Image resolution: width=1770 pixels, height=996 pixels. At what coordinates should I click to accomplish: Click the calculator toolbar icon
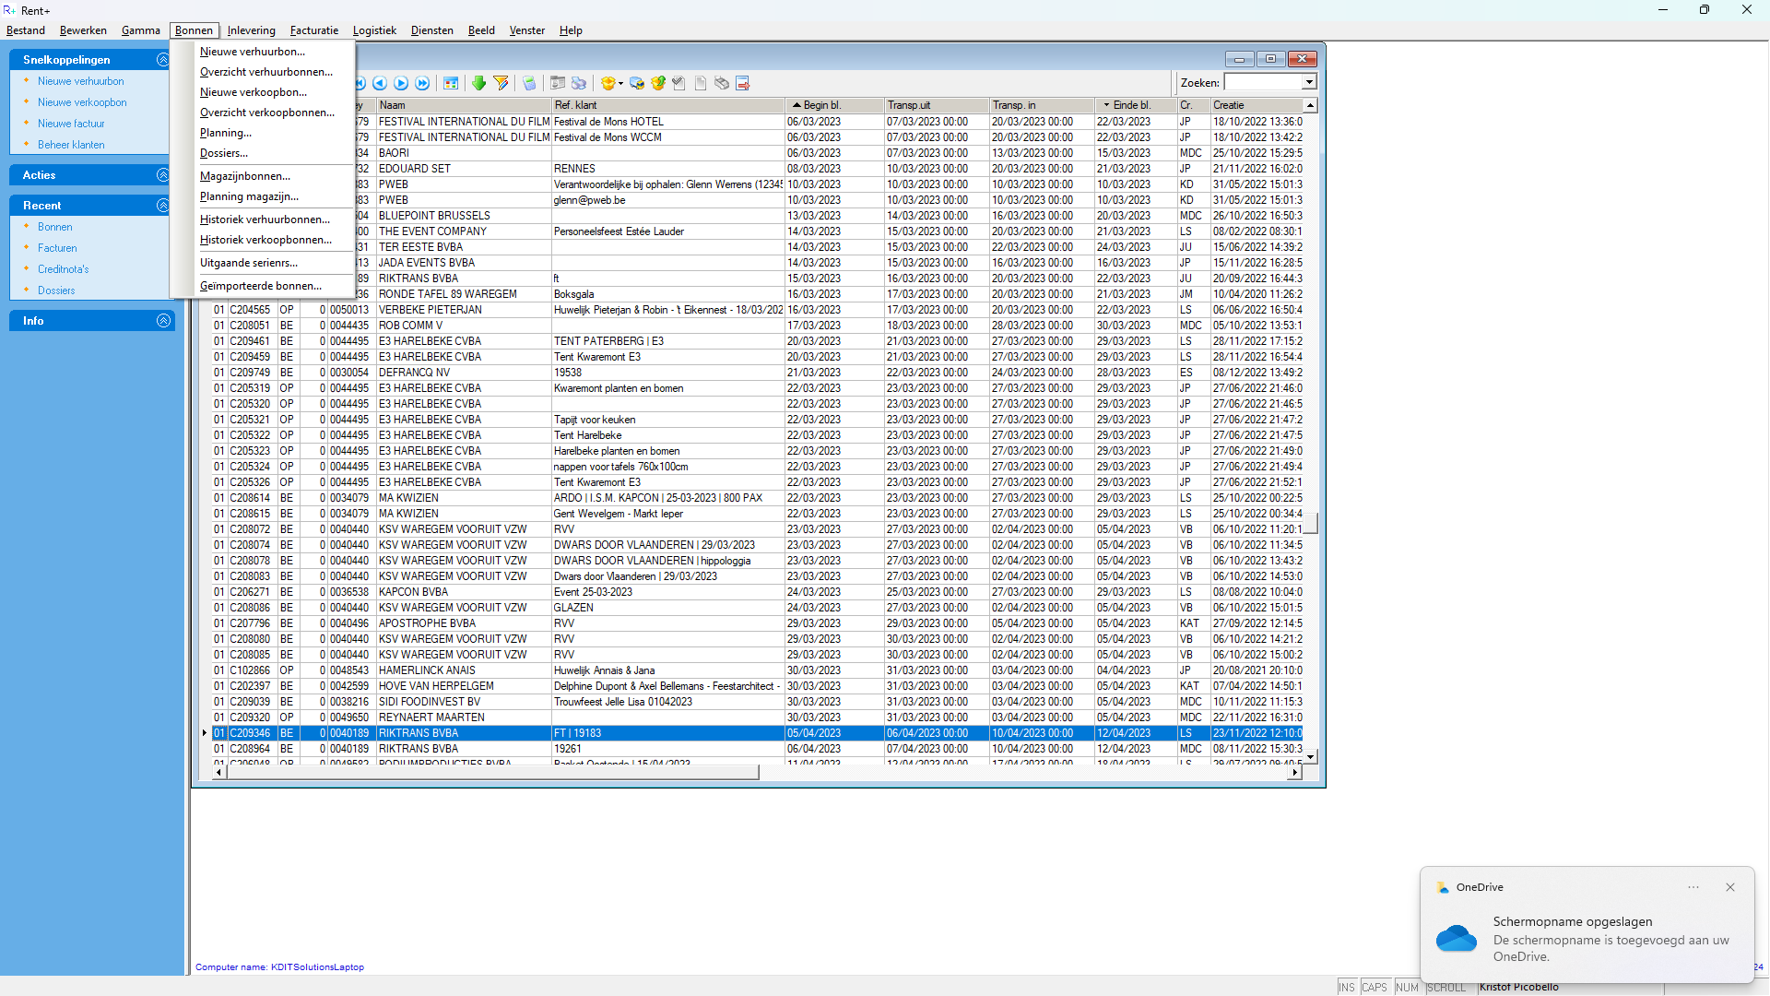[x=529, y=83]
